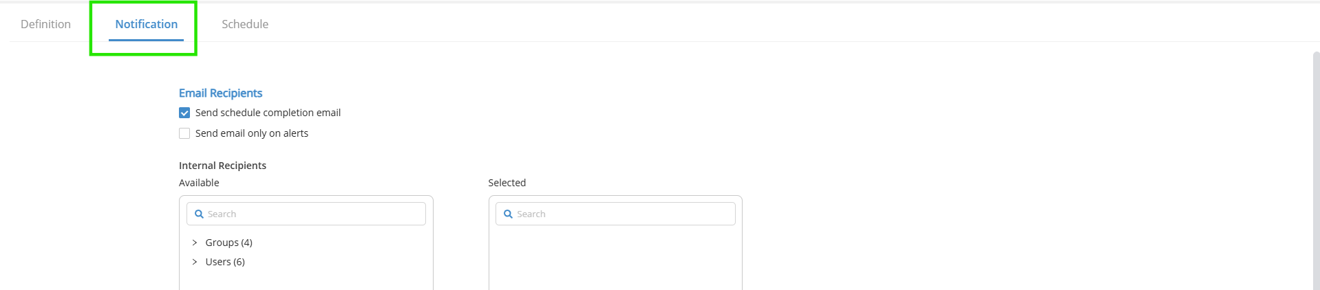Expand the Groups (4) chevron arrow
Screen dimensions: 1320x290
point(195,243)
